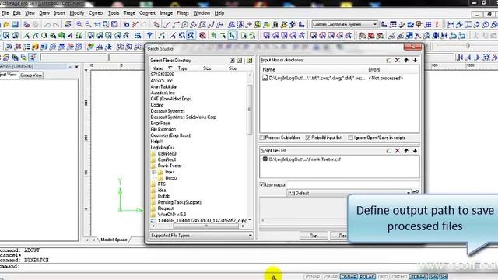Close the Batch Studio dialog
The width and height of the screenshot is (498, 280).
[412, 47]
